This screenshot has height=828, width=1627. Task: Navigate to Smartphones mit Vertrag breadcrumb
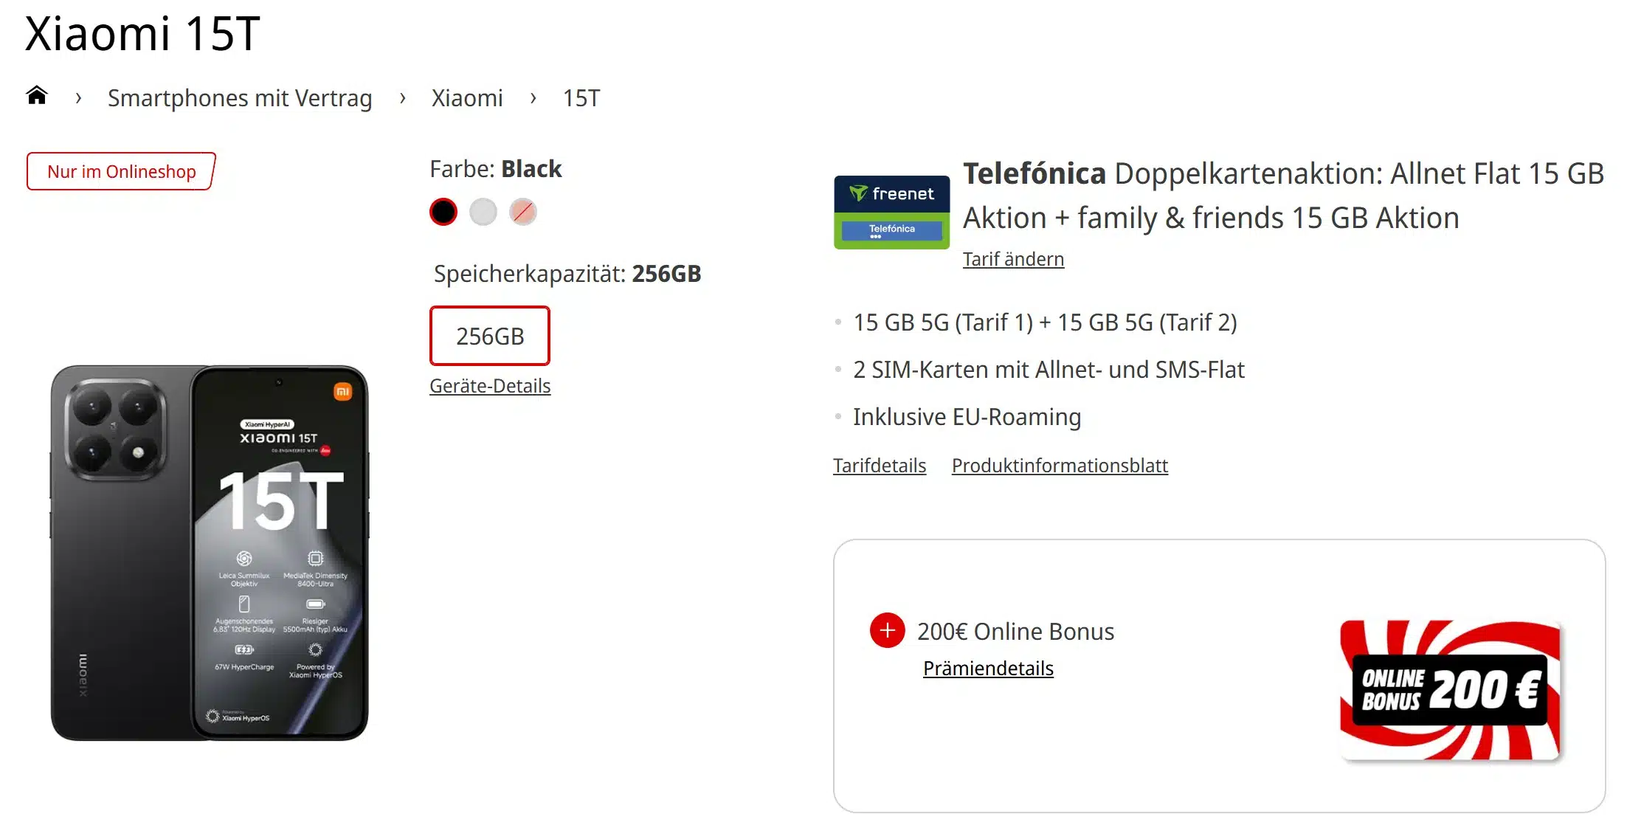click(240, 97)
